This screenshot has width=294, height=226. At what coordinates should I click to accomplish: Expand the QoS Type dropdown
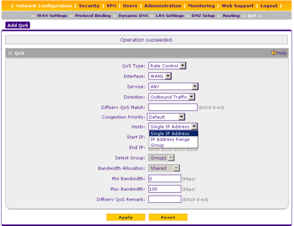[167, 66]
